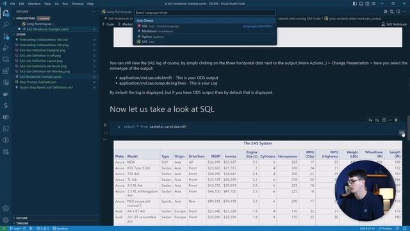
Task: Open the Docker whale icon view
Action: 6,94
